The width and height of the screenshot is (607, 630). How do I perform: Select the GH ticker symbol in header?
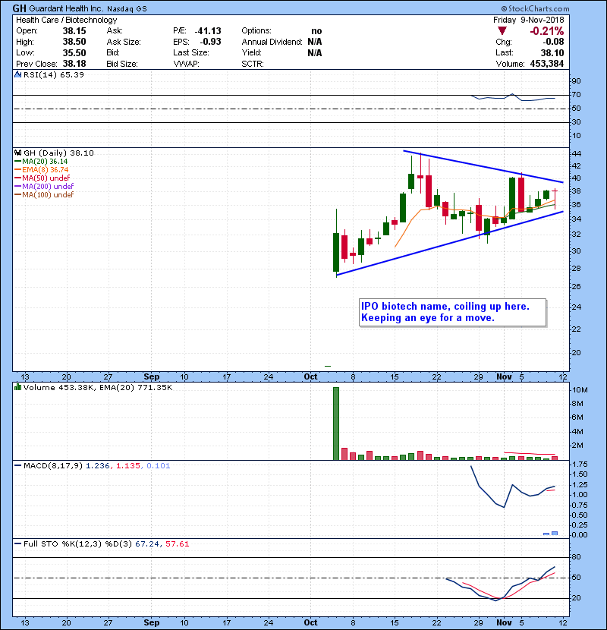[x=19, y=8]
